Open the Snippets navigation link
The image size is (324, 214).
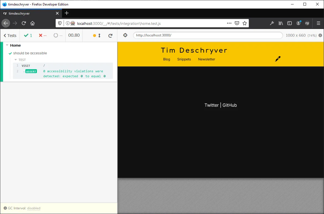point(184,59)
